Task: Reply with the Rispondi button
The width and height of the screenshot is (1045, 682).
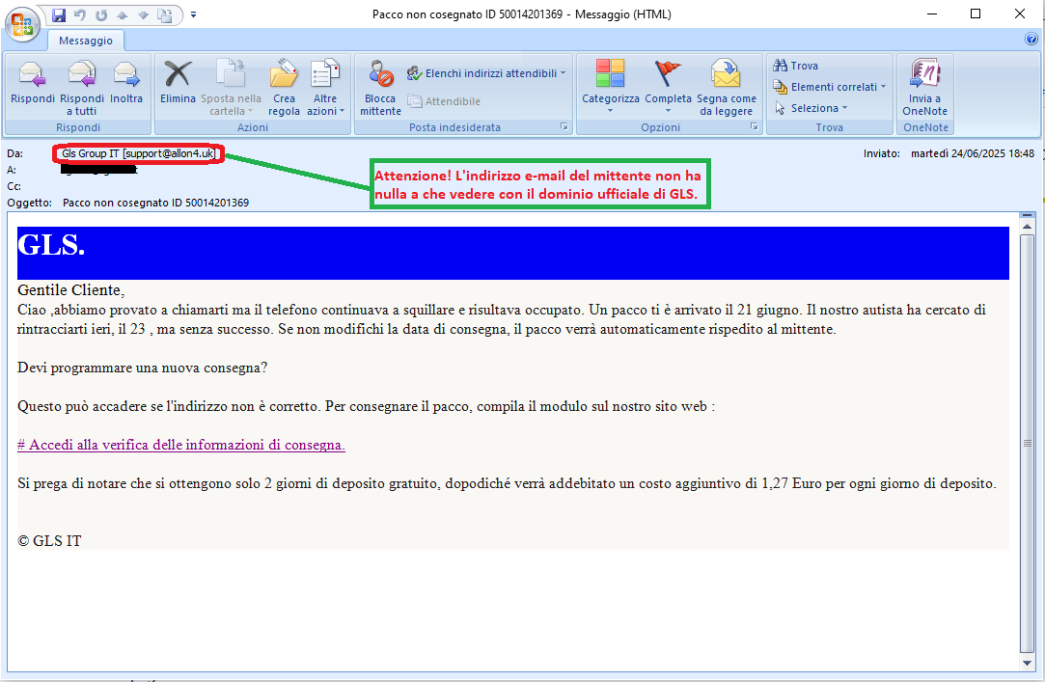Action: (33, 83)
